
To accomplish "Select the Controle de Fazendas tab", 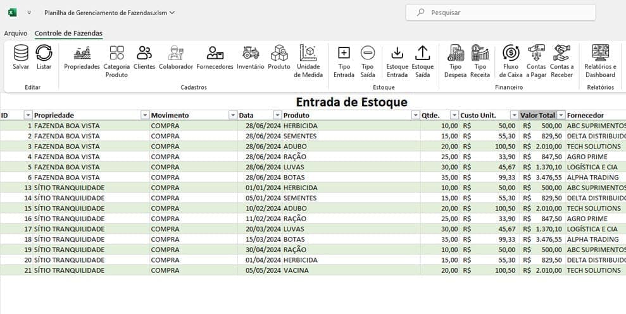I will (x=68, y=33).
